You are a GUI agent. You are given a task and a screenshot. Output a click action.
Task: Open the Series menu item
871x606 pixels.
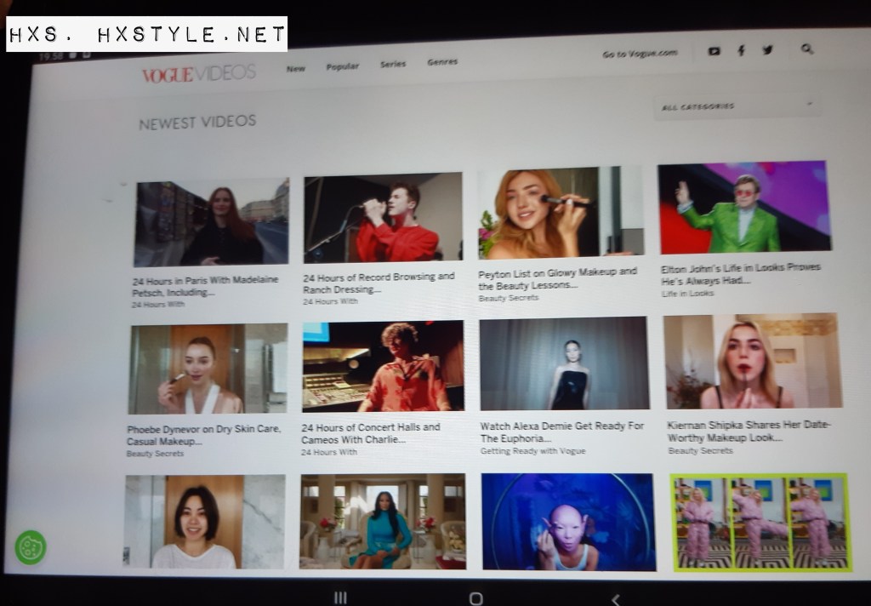[x=392, y=64]
